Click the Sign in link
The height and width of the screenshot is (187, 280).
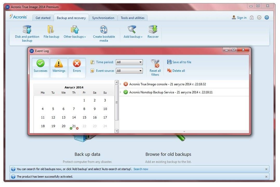pyautogui.click(x=242, y=17)
